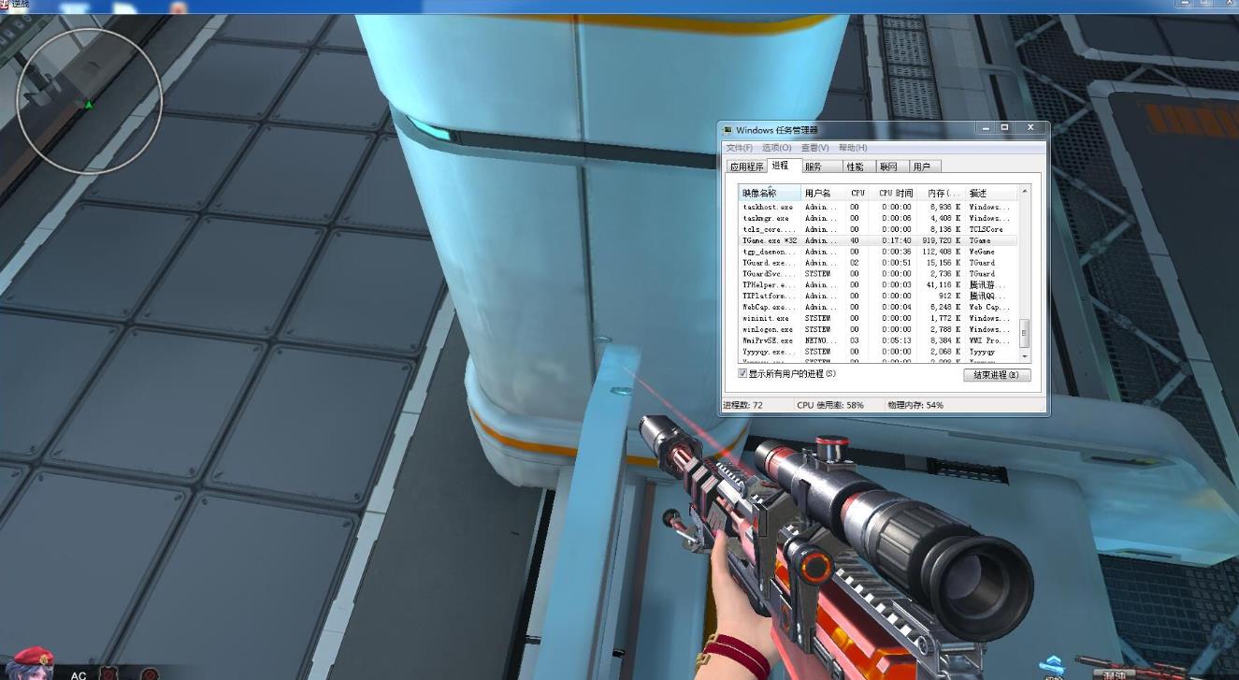Click the process list scroll-down arrow
This screenshot has height=680, width=1239.
[x=1025, y=356]
